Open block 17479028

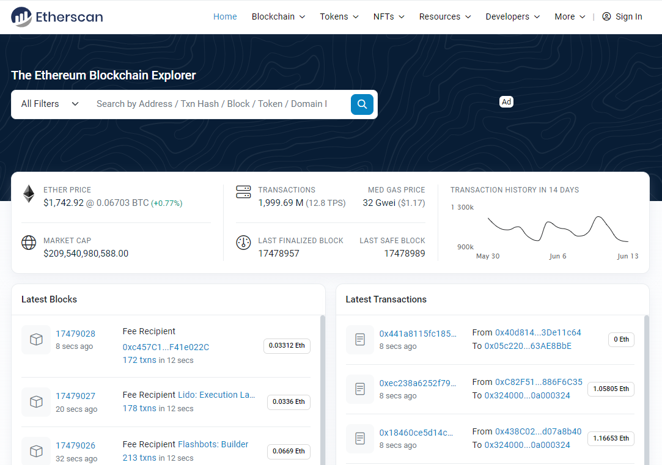click(76, 334)
